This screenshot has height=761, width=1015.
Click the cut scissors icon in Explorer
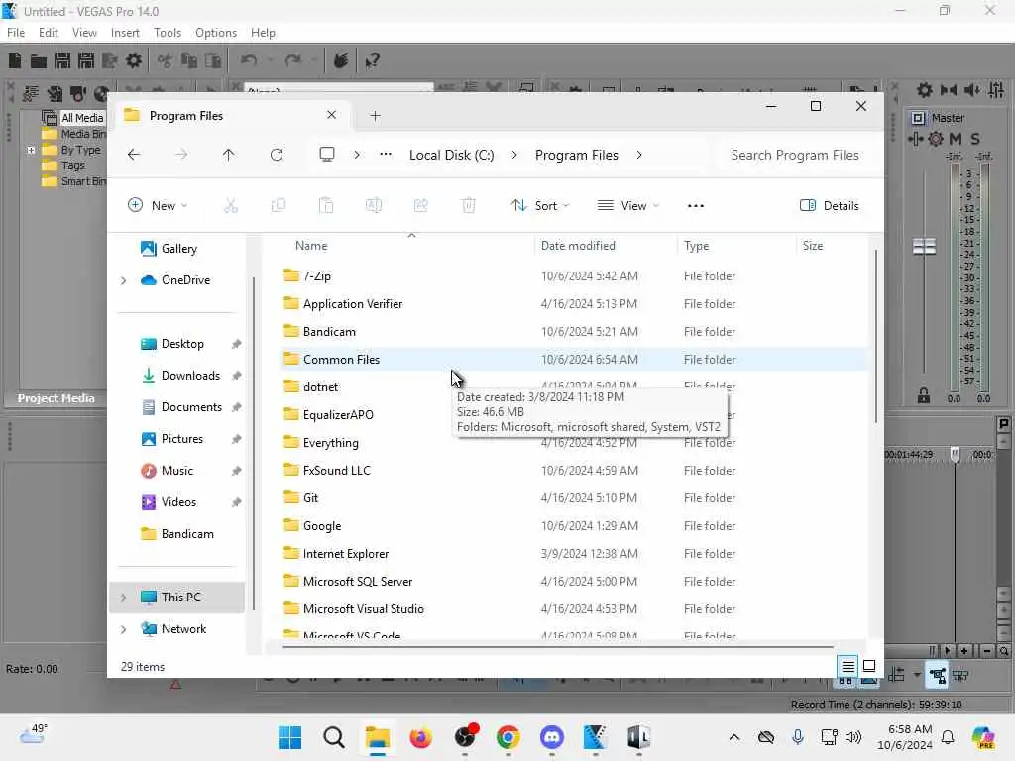pos(230,206)
